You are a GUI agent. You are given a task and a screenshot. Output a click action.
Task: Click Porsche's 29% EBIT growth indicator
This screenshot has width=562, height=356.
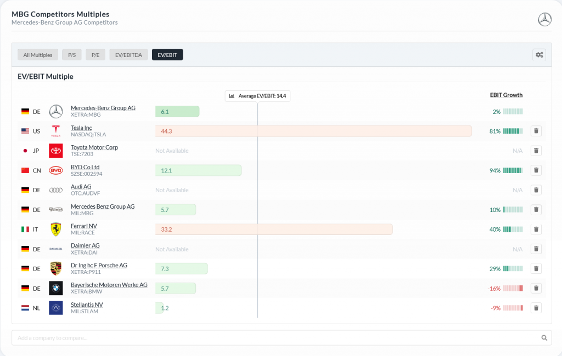coord(506,269)
